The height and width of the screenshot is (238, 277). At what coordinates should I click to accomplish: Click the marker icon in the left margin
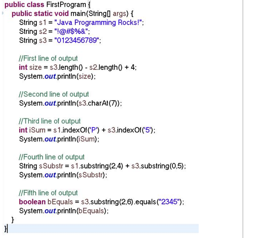[x=2, y=13]
